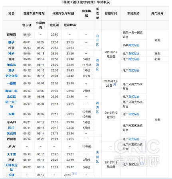The image size is (172, 179).
Task: Select the table title 6号线车站概况
Action: point(86,2)
